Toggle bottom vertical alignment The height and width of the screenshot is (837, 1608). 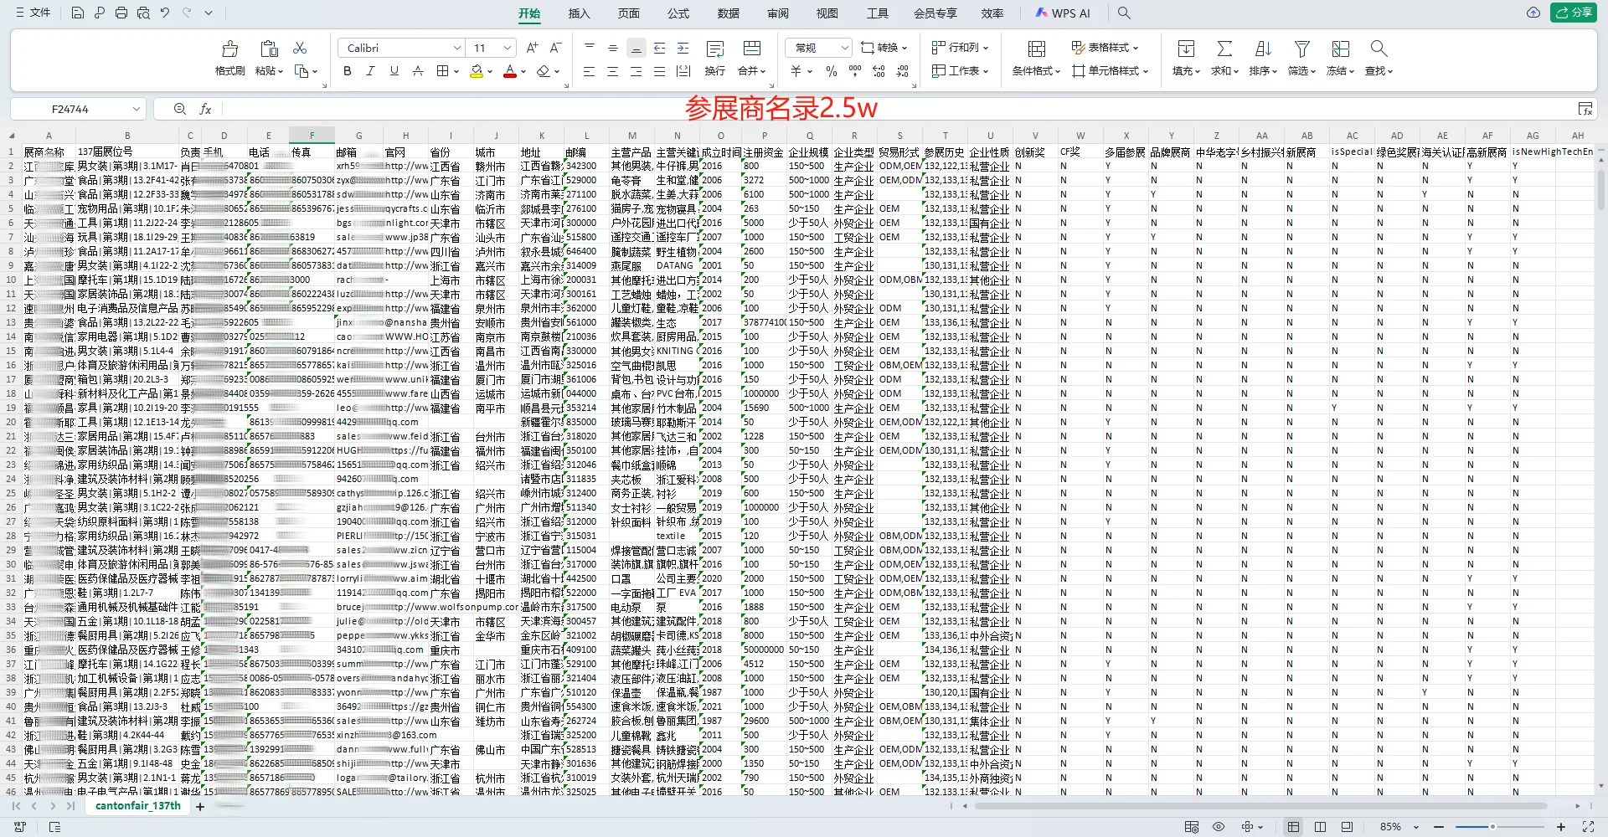click(x=636, y=48)
